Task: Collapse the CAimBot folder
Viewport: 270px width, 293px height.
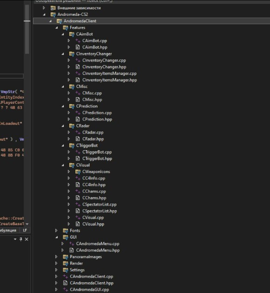Action: pos(63,34)
